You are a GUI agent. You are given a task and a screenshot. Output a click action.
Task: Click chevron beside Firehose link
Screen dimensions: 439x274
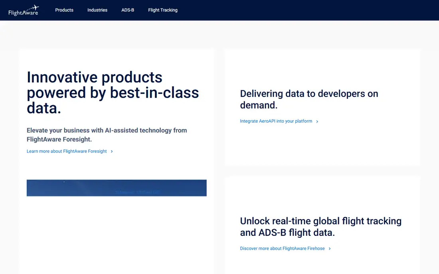330,249
